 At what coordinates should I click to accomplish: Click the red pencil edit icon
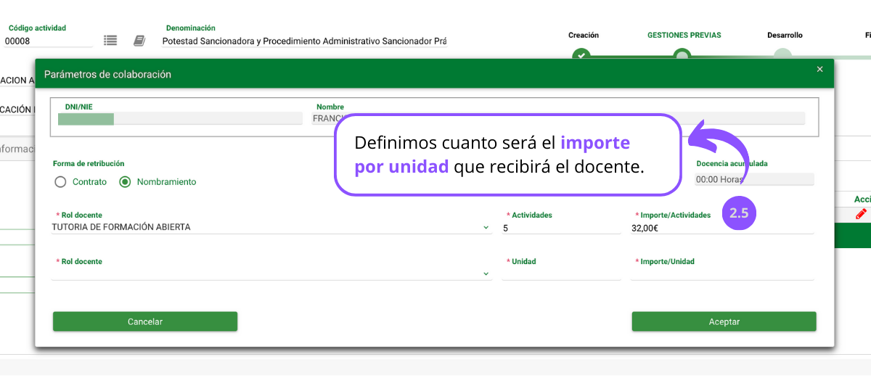[861, 213]
